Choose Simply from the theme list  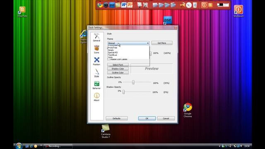[128, 50]
